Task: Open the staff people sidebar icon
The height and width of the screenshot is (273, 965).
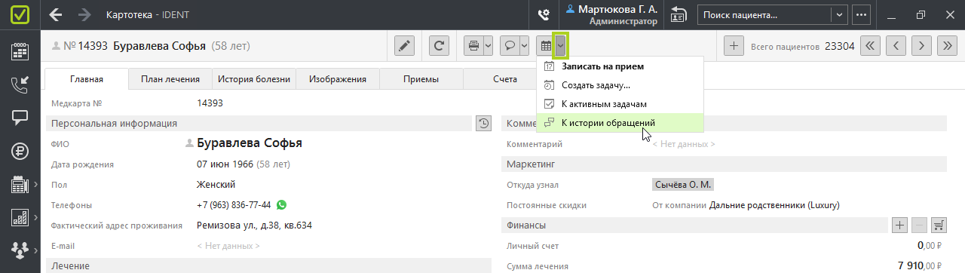Action: coord(20,250)
